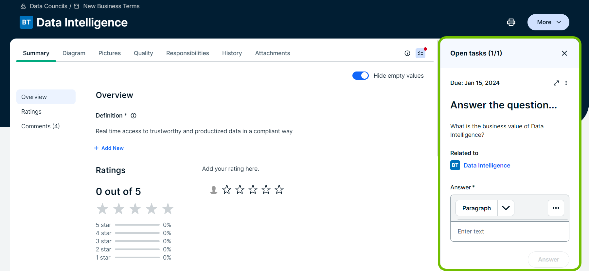
Task: Open the Data Intelligence related link
Action: (487, 166)
